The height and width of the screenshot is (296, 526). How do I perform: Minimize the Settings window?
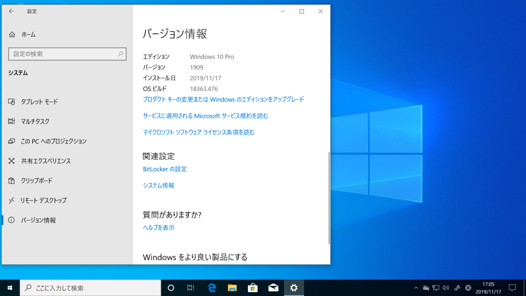point(283,11)
